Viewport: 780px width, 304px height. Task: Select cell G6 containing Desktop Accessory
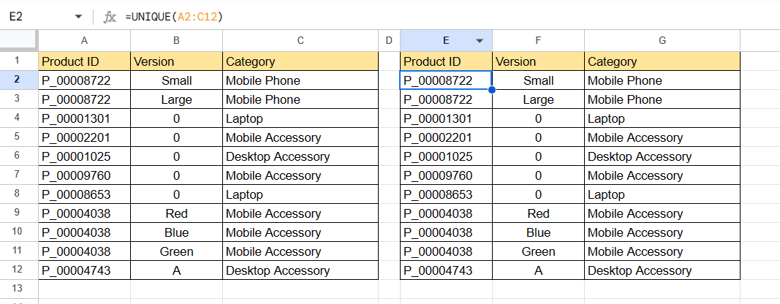pyautogui.click(x=662, y=156)
